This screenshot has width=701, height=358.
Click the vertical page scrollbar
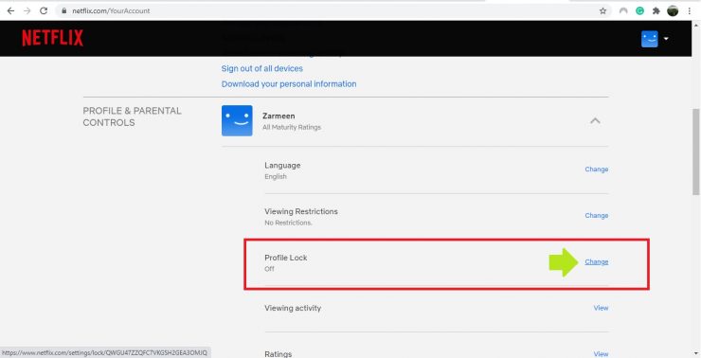click(x=696, y=152)
